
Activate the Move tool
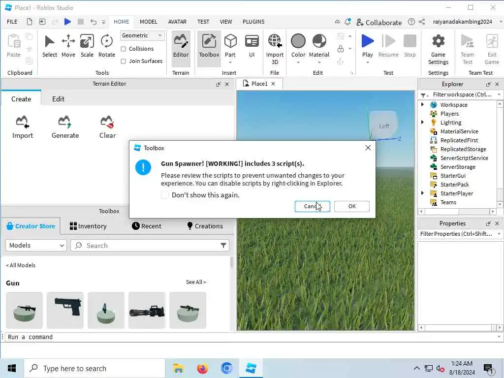[x=68, y=46]
